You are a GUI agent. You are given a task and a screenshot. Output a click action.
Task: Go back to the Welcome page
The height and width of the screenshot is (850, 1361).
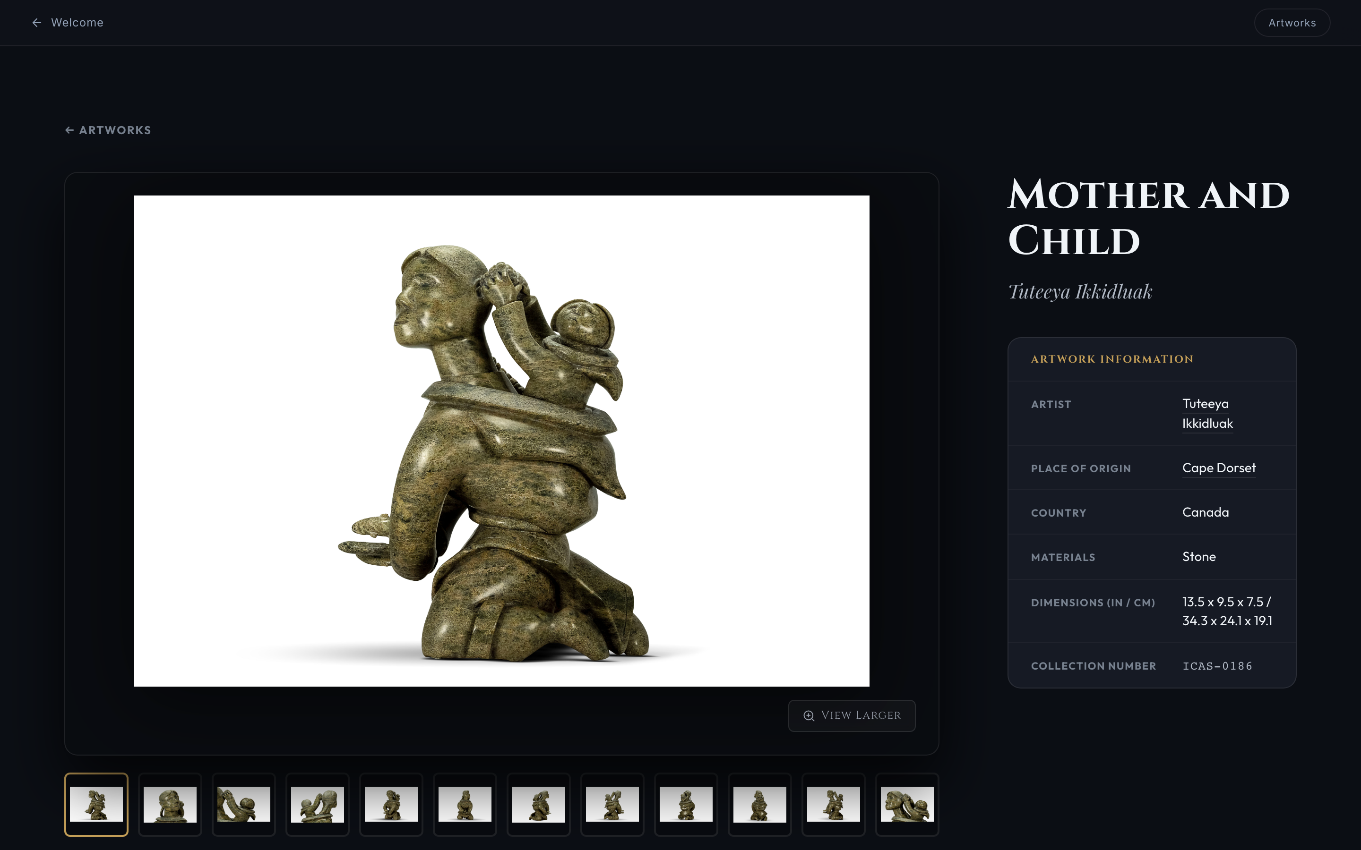68,23
